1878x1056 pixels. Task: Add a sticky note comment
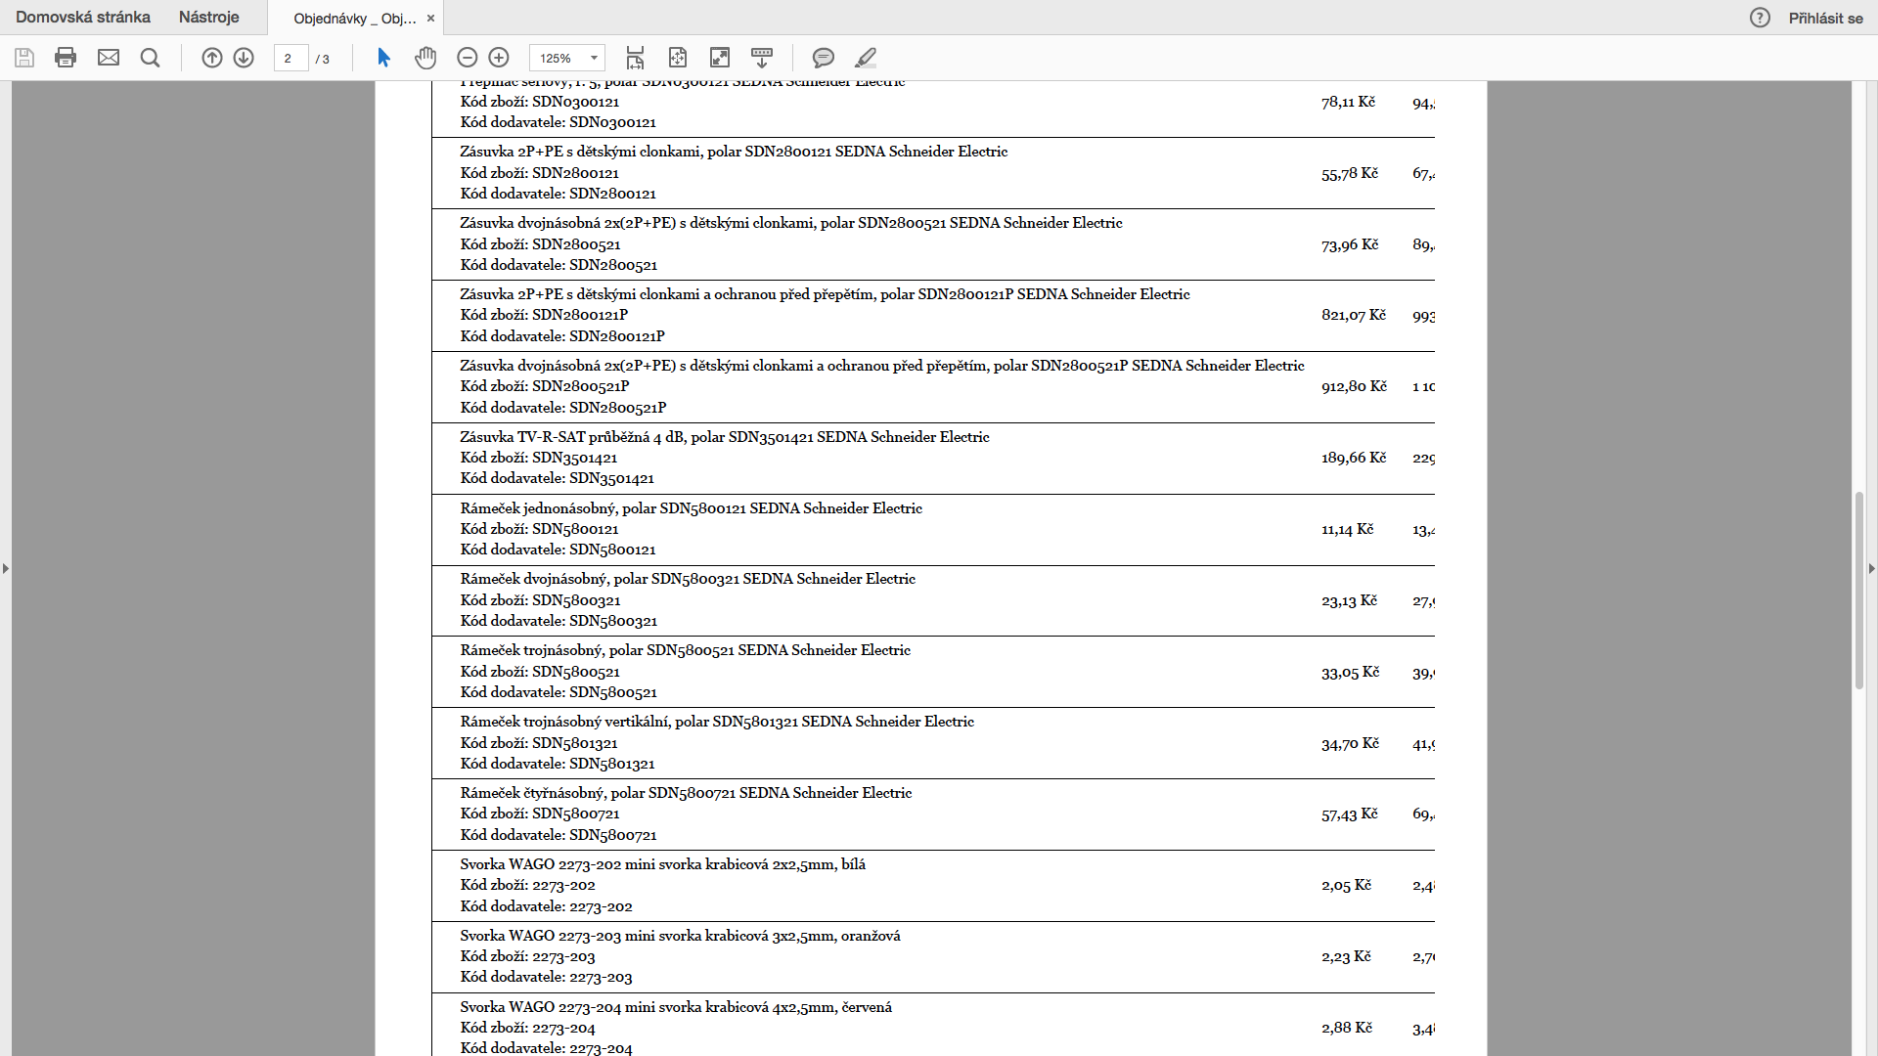824,58
